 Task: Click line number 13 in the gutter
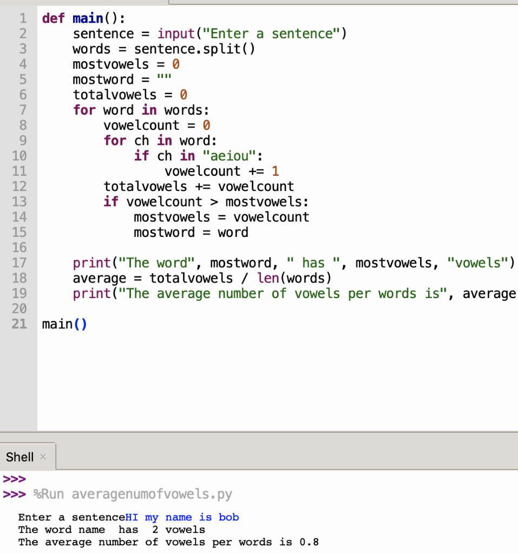[19, 201]
